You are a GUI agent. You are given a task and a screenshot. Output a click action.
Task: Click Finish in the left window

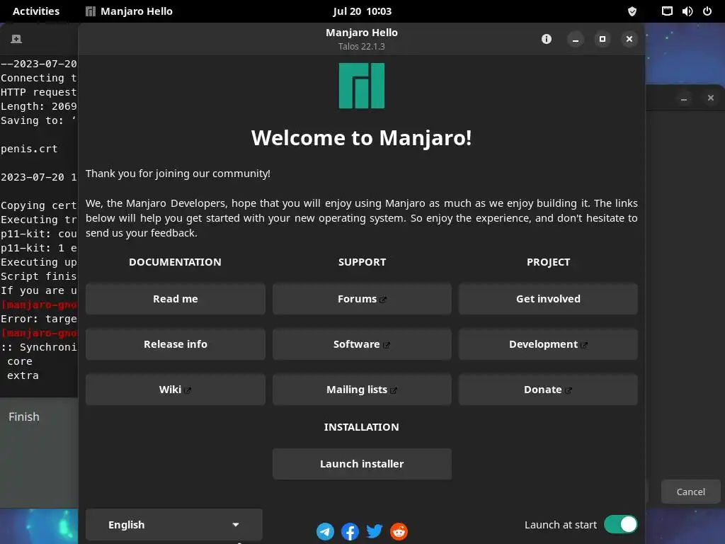[x=24, y=416]
